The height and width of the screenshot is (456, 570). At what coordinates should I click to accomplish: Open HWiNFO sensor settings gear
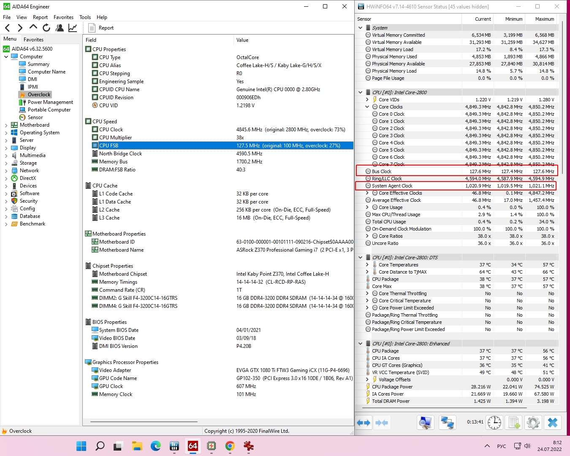pos(533,422)
